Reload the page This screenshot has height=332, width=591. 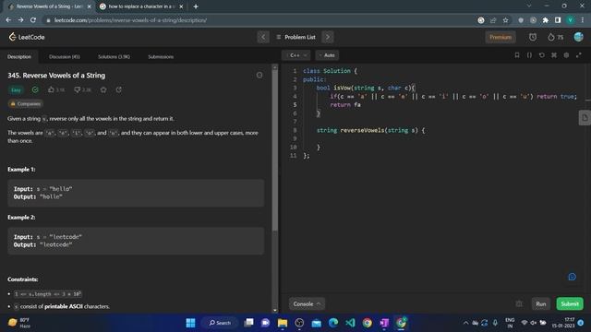coord(33,20)
